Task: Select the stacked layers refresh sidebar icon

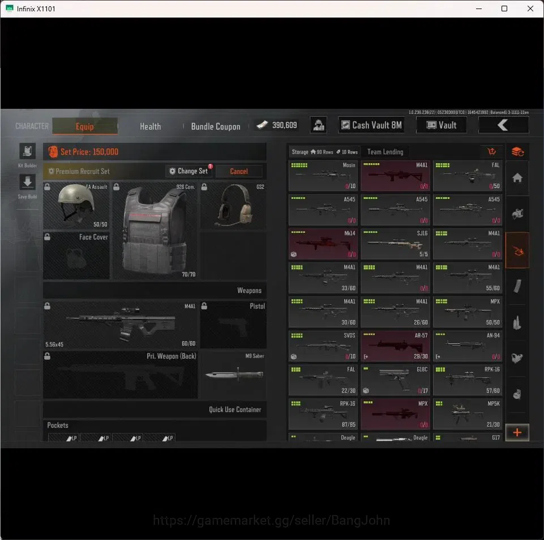Action: pyautogui.click(x=517, y=152)
